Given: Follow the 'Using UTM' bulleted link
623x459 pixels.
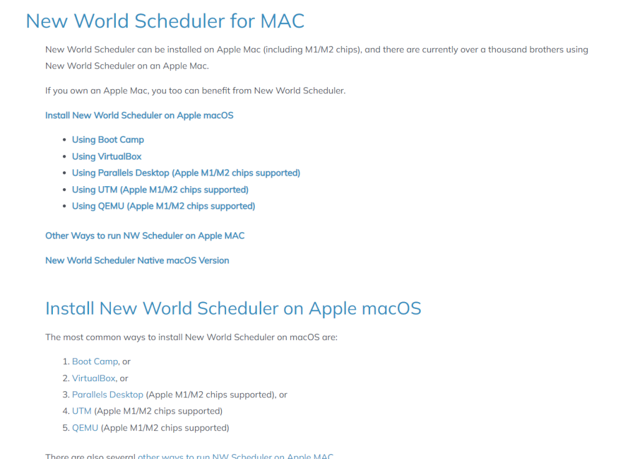Looking at the screenshot, I should pyautogui.click(x=160, y=189).
